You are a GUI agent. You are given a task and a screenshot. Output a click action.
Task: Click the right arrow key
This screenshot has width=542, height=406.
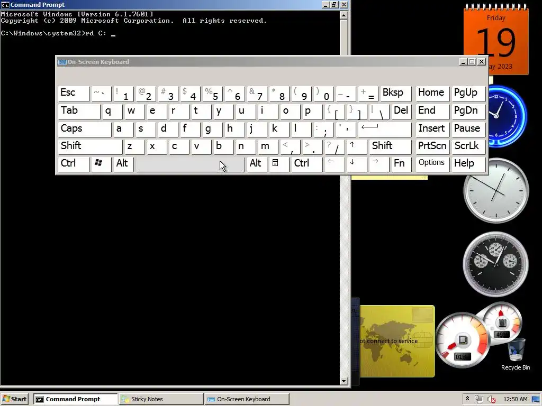(379, 164)
